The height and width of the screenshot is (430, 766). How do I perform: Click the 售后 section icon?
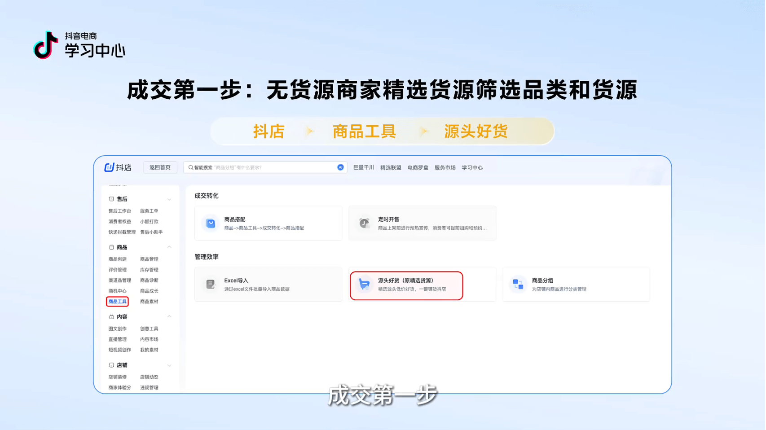[x=111, y=199]
